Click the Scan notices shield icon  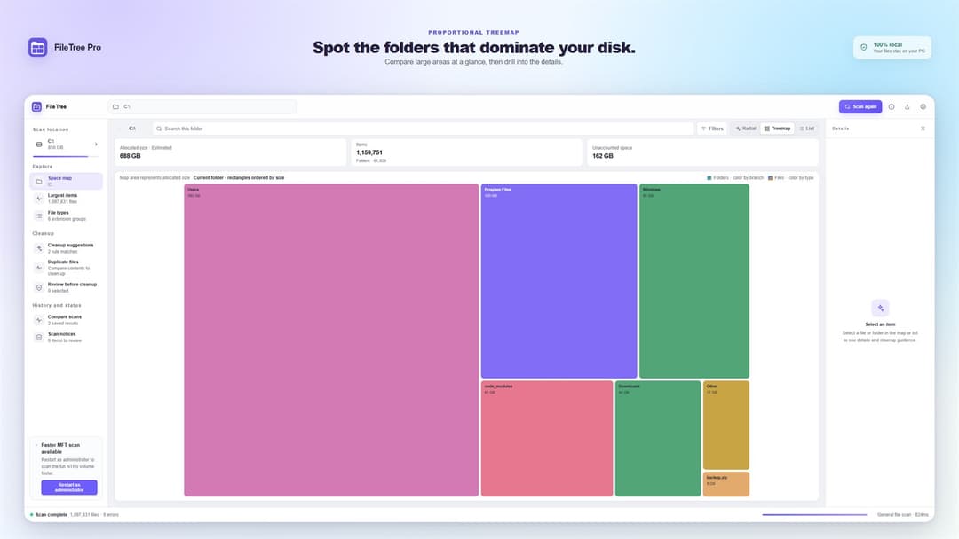tap(39, 337)
